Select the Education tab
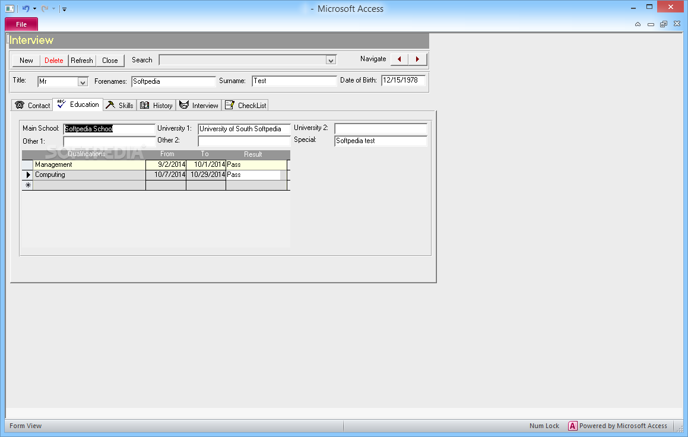Image resolution: width=688 pixels, height=437 pixels. [x=78, y=104]
